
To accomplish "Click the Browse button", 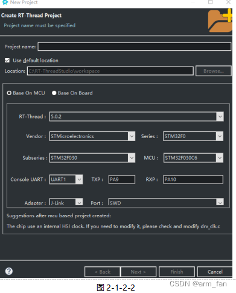I will tap(213, 71).
